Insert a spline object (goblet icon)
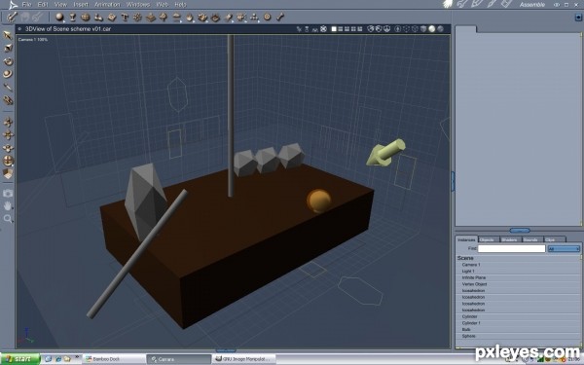This screenshot has height=365, width=584. pos(73,18)
